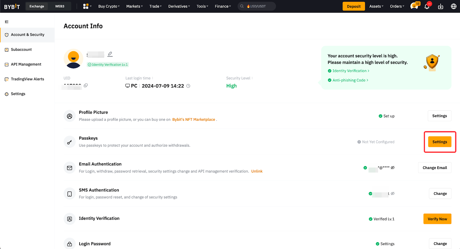The height and width of the screenshot is (249, 460).
Task: Click the login time history clock icon
Action: click(188, 86)
